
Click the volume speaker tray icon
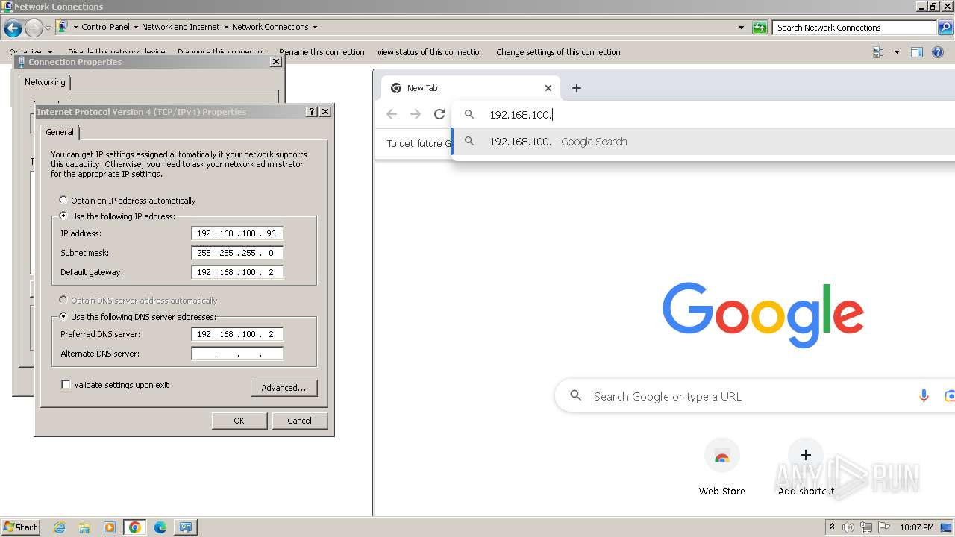[848, 527]
